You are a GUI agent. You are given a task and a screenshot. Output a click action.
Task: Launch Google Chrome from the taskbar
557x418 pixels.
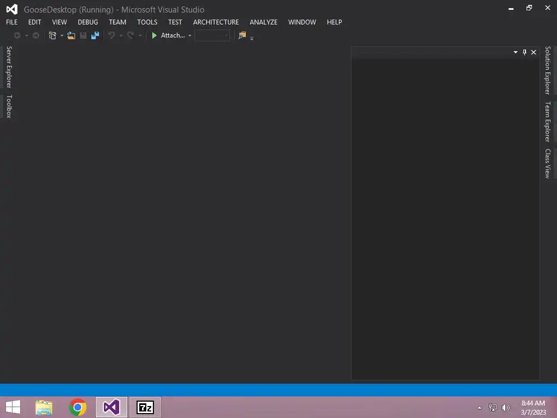78,407
